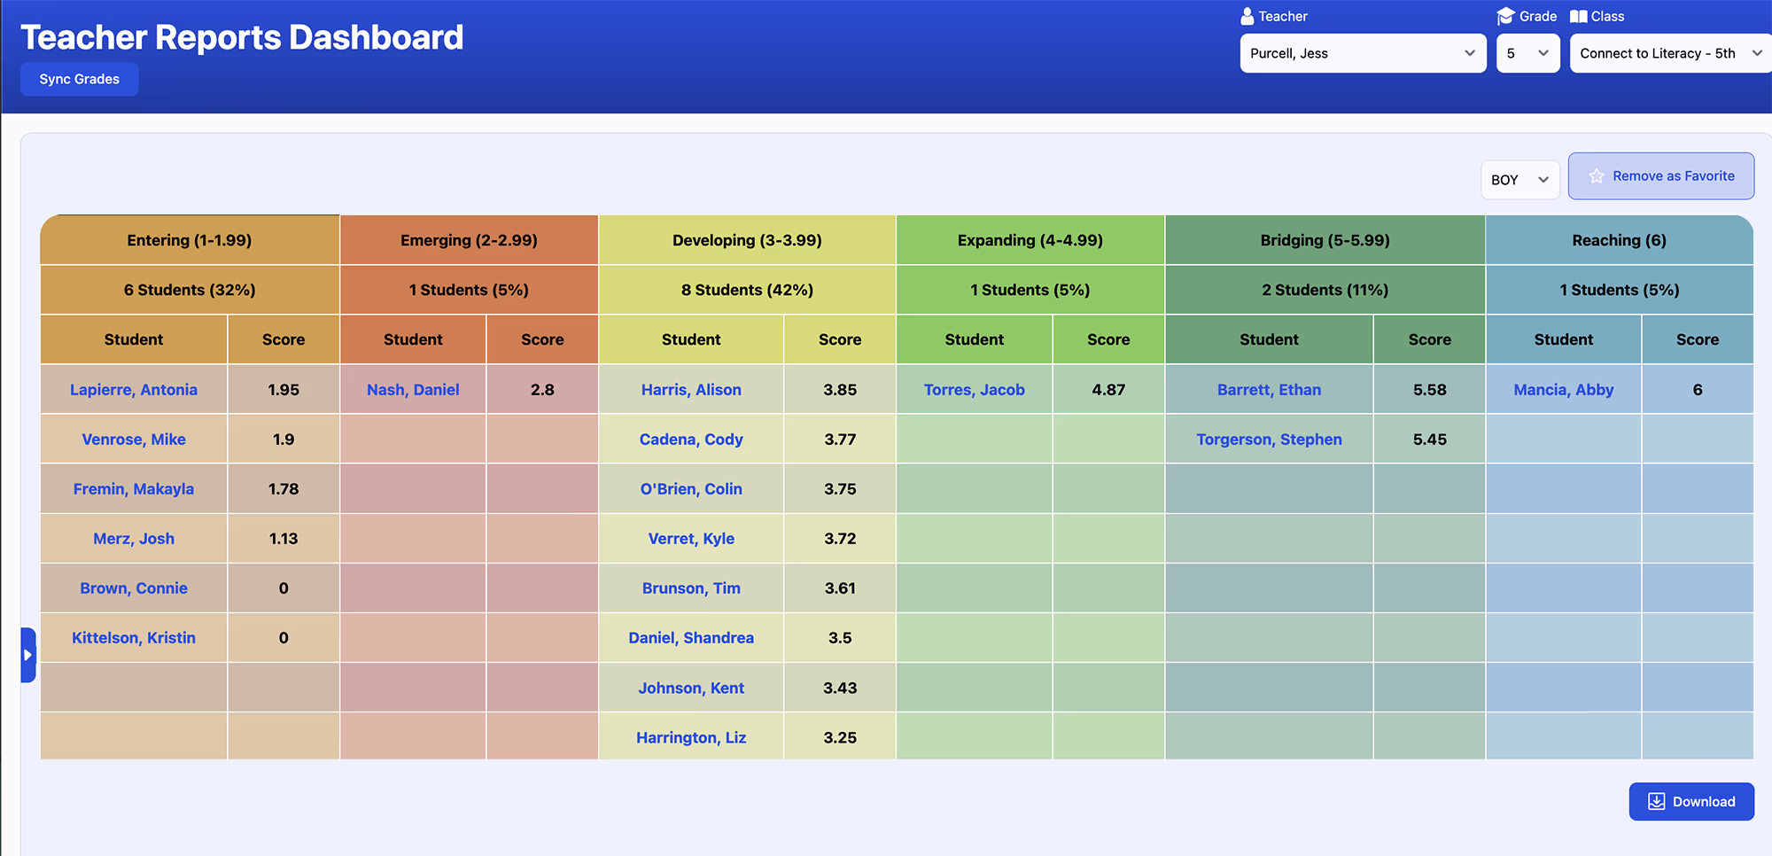Open the Class dropdown Connect to Literacy
1772x856 pixels.
click(1670, 53)
